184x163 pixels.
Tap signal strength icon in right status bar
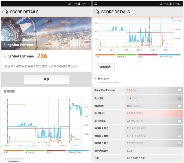coord(160,4)
